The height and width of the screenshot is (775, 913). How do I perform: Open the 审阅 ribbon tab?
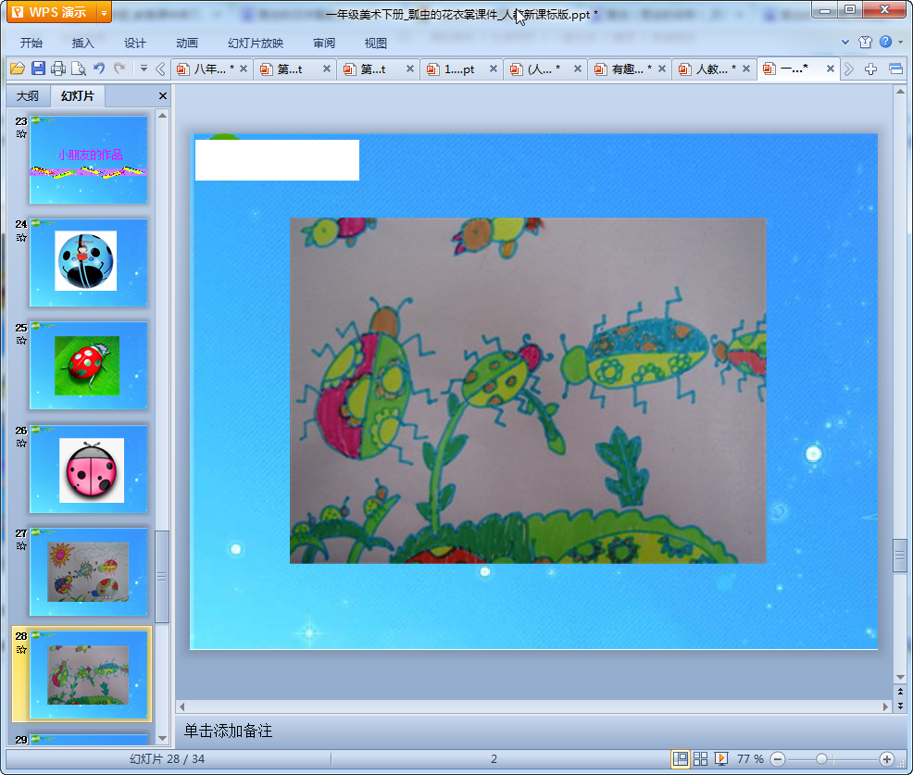(324, 44)
